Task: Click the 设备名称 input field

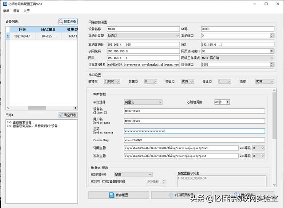Action: pos(143,29)
